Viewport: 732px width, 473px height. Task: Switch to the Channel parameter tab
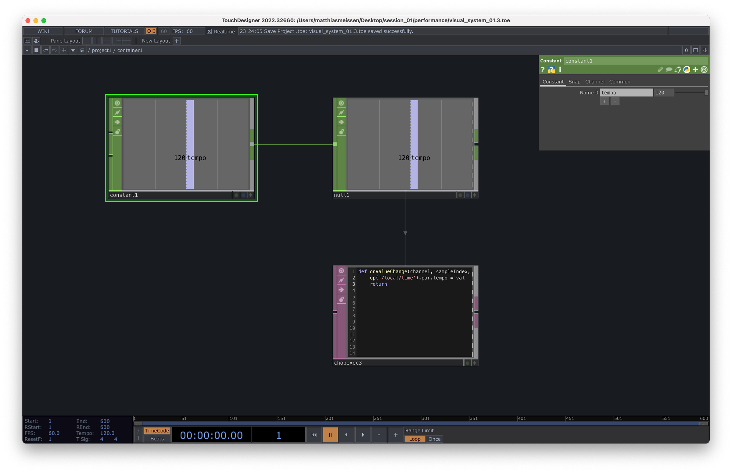594,82
